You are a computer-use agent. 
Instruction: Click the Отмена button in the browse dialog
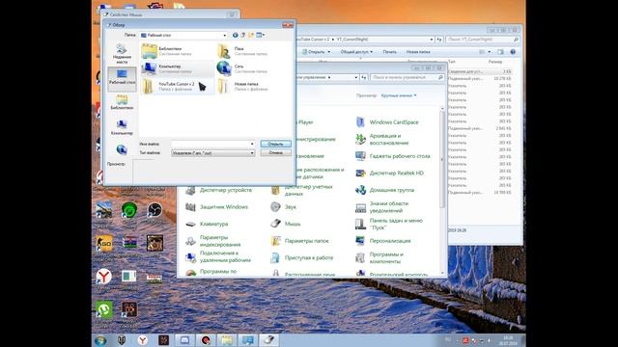click(275, 152)
